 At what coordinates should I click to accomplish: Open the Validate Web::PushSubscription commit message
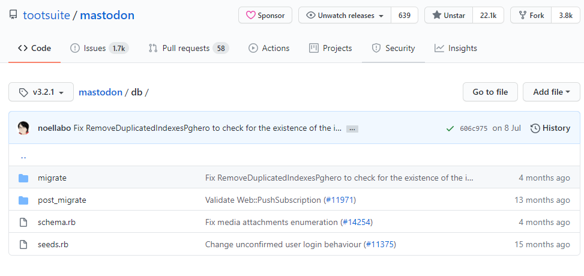(x=263, y=200)
